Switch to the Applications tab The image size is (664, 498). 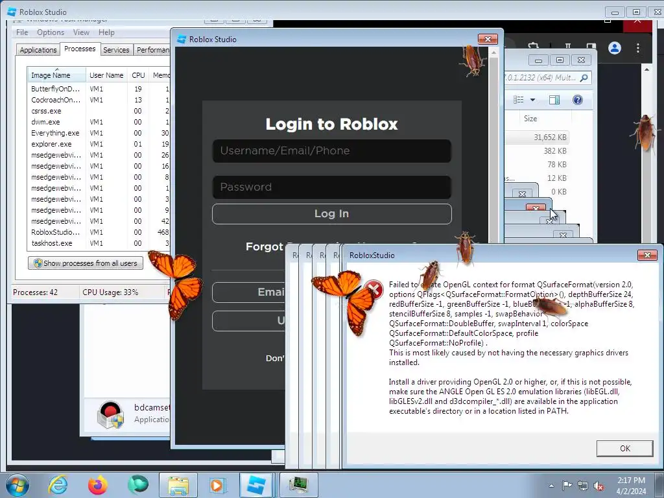[x=38, y=49]
